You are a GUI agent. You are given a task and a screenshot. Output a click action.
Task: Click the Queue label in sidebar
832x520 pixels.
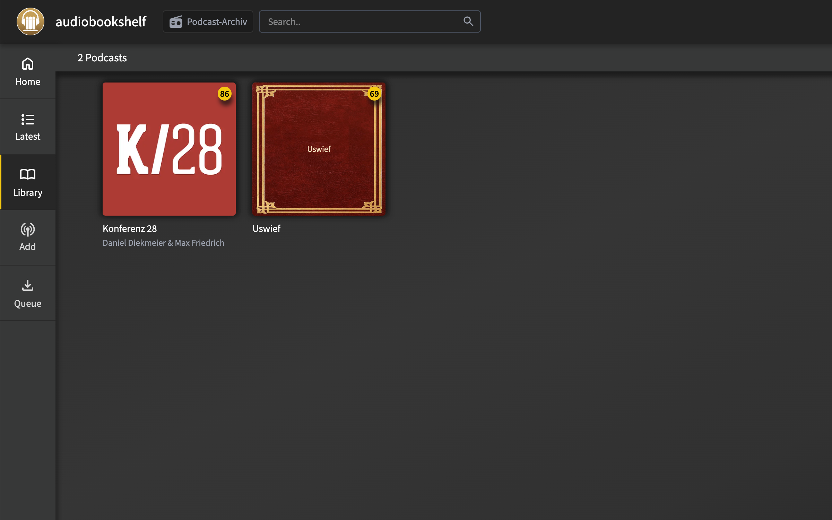[x=28, y=304]
